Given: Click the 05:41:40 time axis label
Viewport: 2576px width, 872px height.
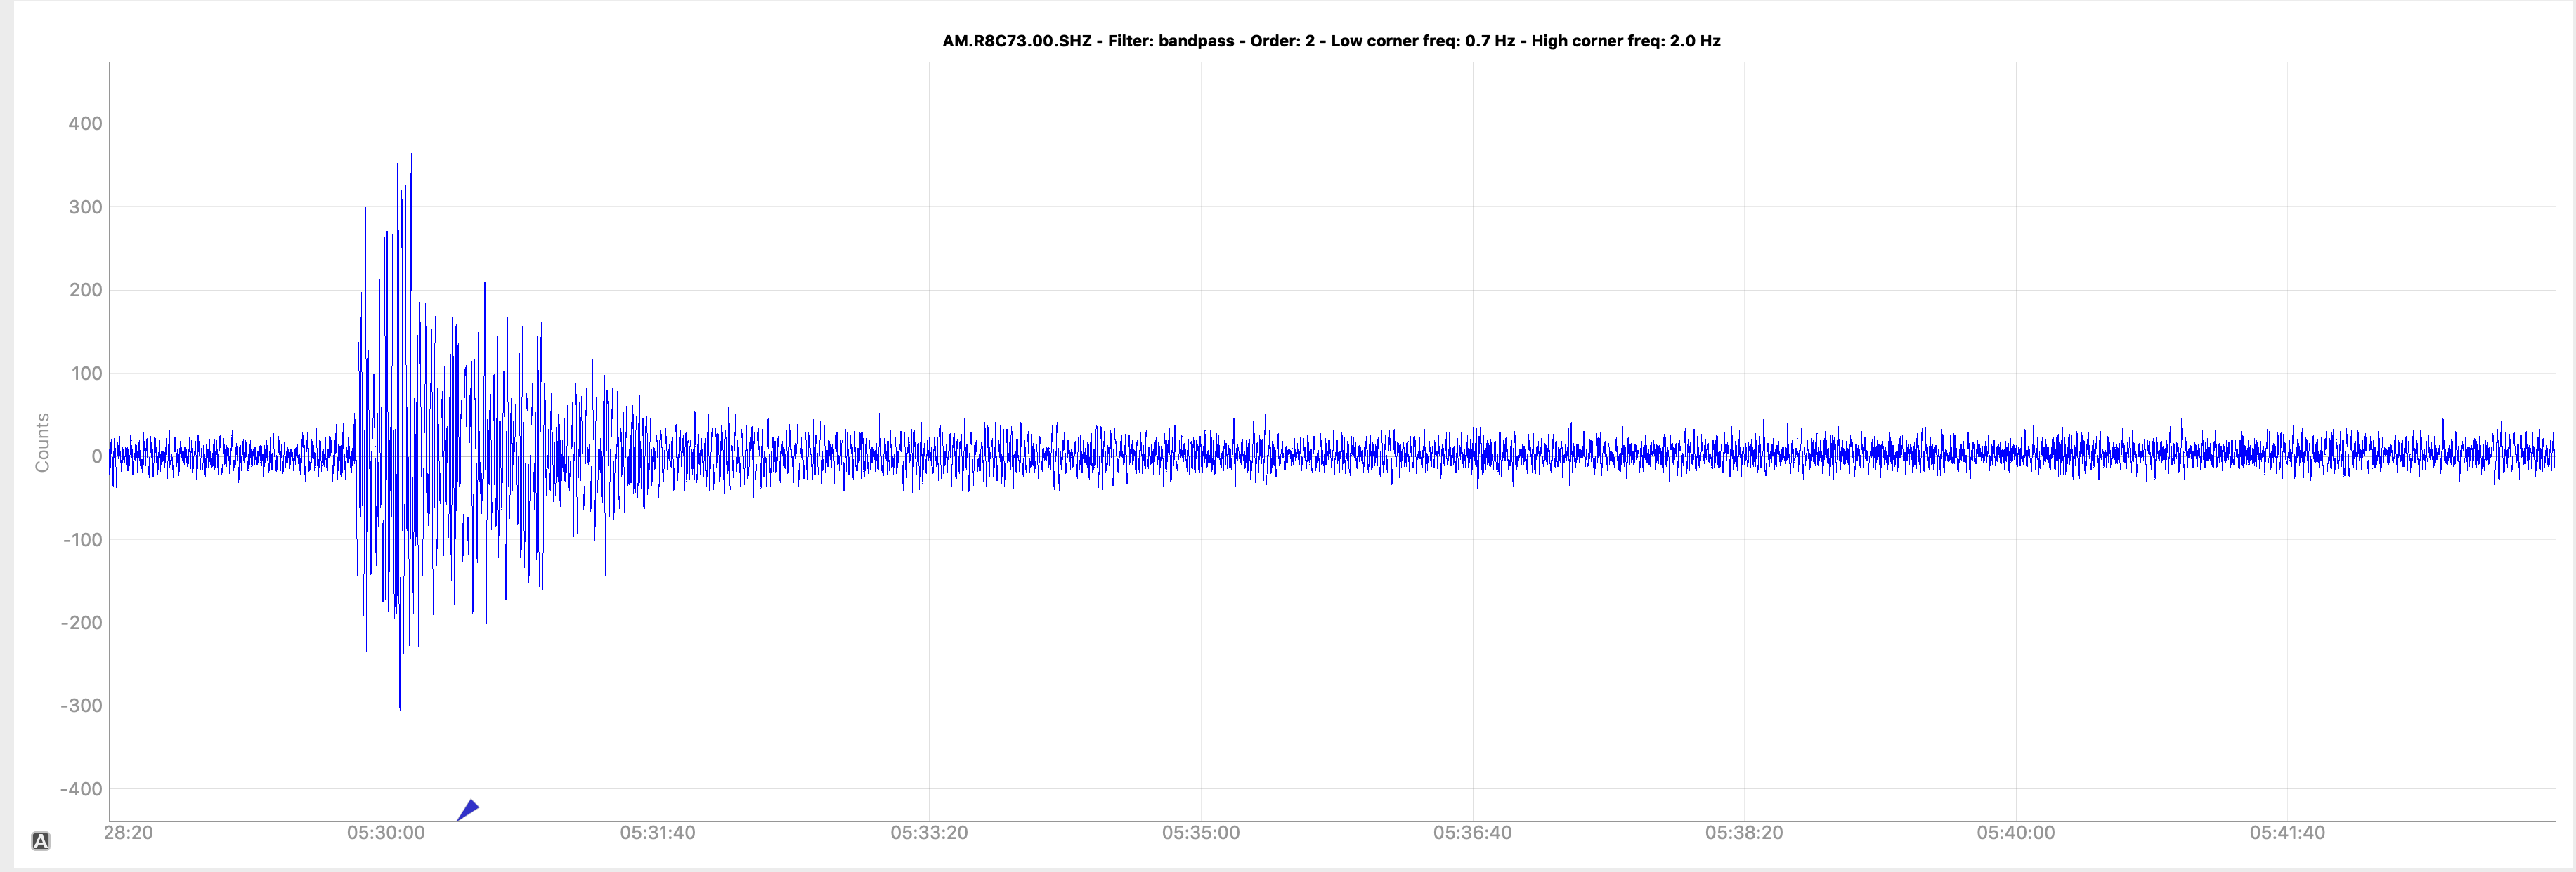Looking at the screenshot, I should 2287,833.
